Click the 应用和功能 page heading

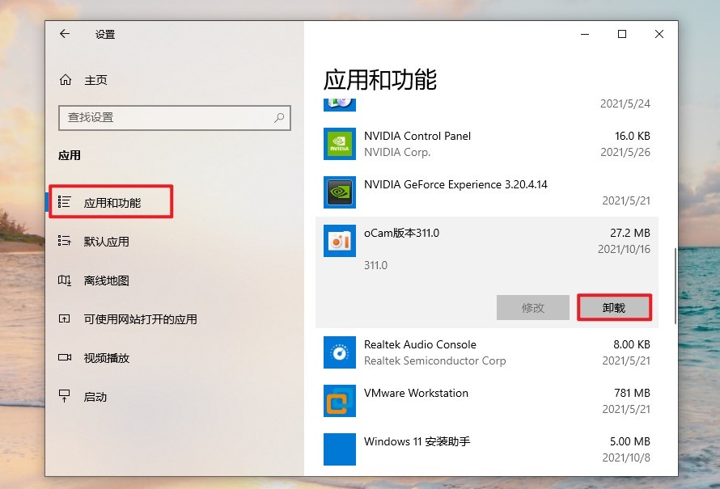[x=379, y=80]
